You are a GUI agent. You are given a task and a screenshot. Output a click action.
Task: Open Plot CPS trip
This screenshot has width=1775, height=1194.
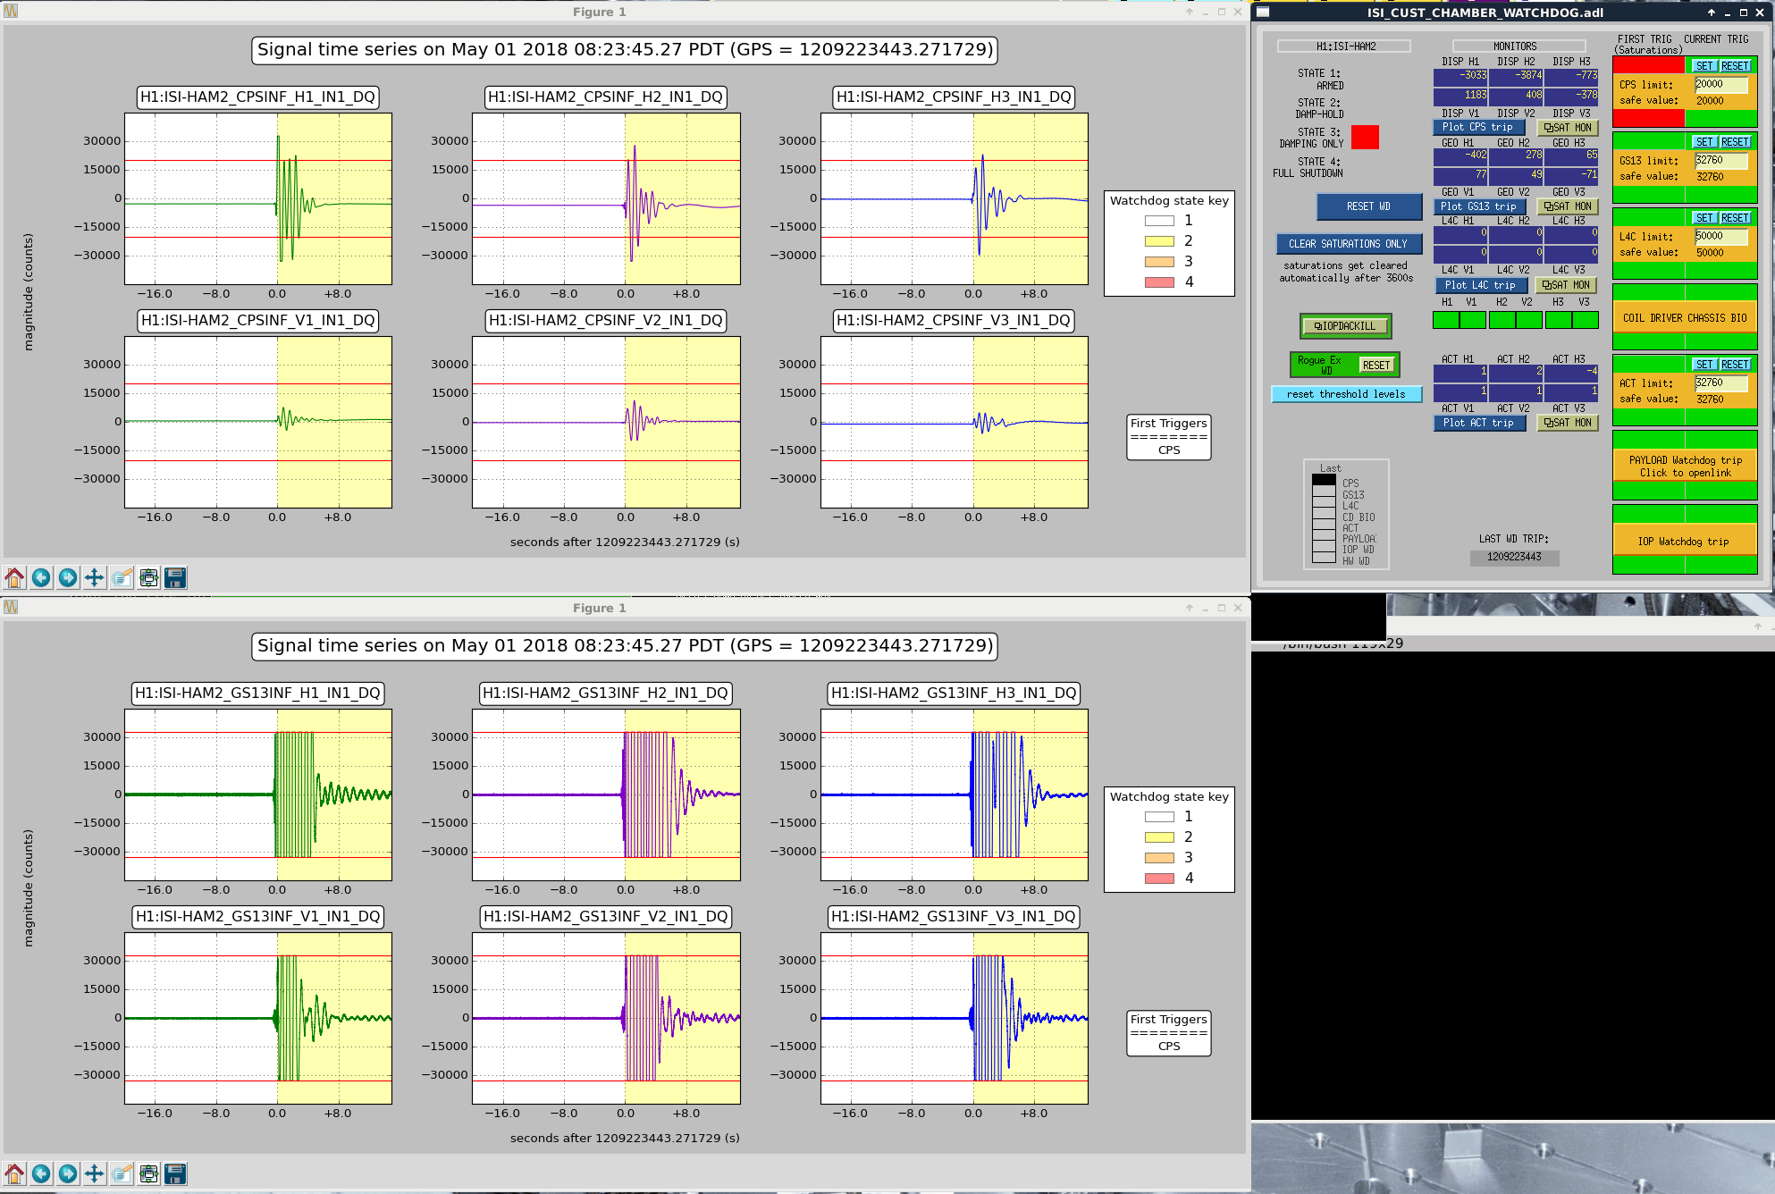click(1476, 128)
